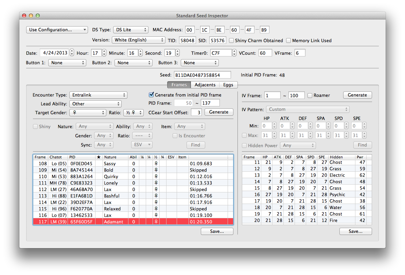The image size is (405, 275).
Task: Open the DS Type dropdown
Action: 131,30
